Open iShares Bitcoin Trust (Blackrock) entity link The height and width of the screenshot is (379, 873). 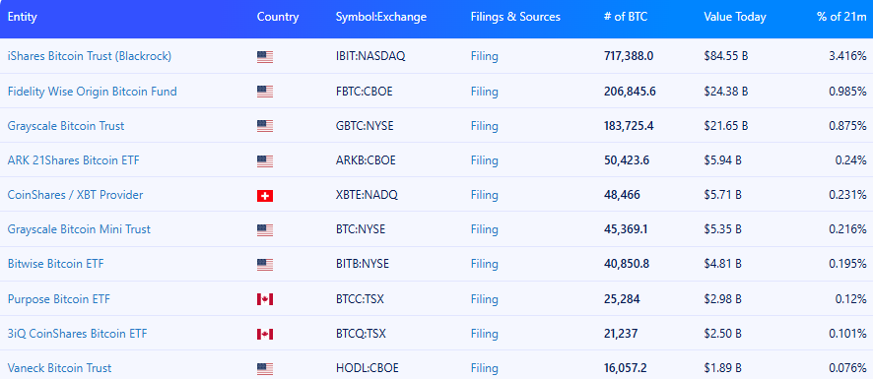click(x=90, y=56)
